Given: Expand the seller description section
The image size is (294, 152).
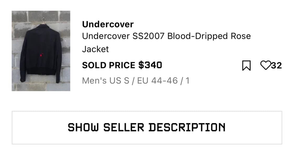Looking at the screenshot, I should [147, 127].
